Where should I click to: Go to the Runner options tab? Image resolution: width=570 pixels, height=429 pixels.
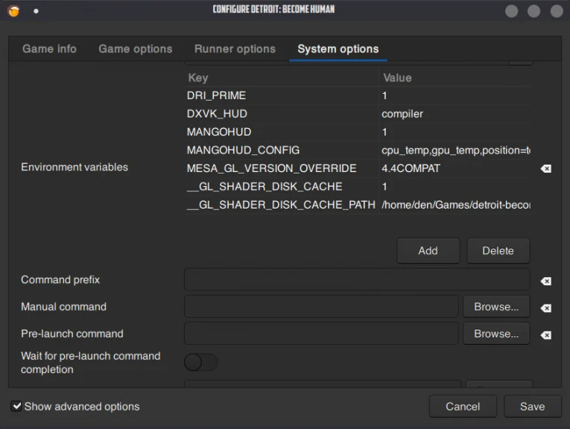[235, 49]
